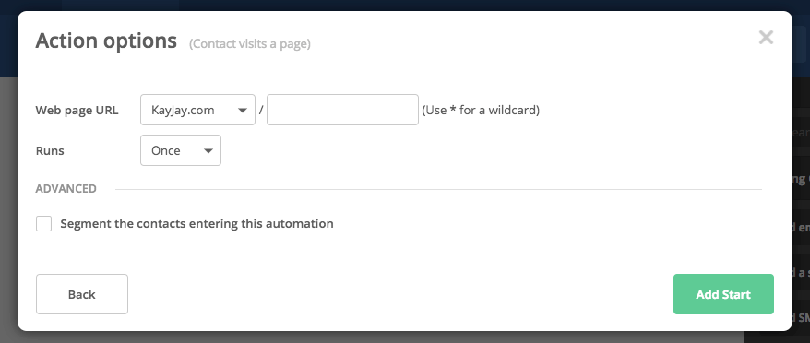Confirm with the Add Start button
Viewport: 810px width, 343px height.
tap(723, 294)
